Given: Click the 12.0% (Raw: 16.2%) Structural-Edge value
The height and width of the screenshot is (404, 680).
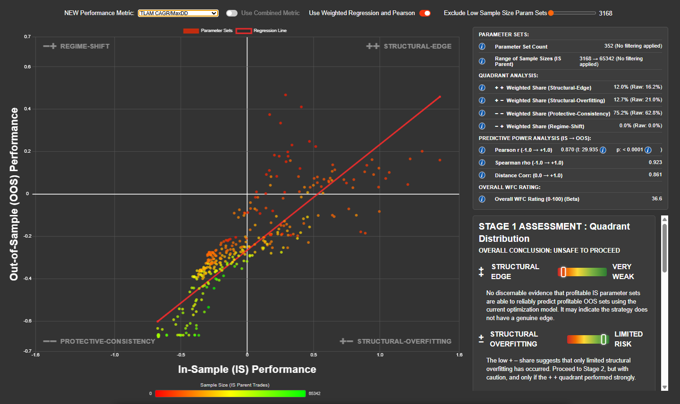Looking at the screenshot, I should (x=637, y=87).
